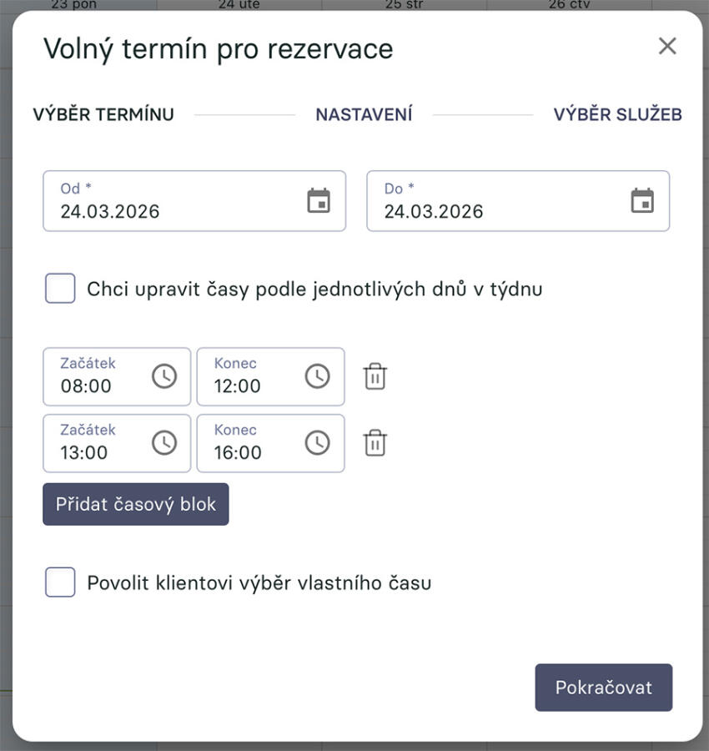Click clock icon for 13:00 Začátek
Screen dimensions: 709x751
click(x=164, y=443)
